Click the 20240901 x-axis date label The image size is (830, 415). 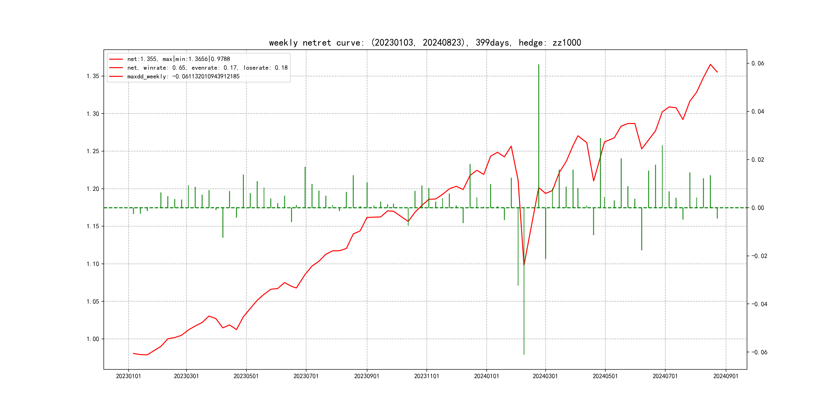pos(725,376)
